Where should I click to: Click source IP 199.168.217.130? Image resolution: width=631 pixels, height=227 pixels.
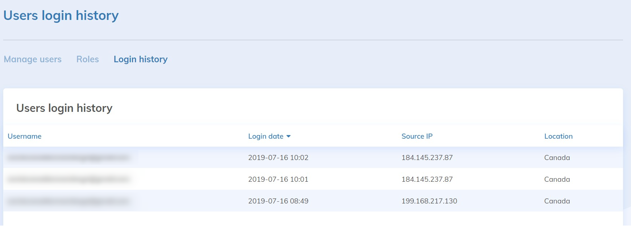coord(429,201)
